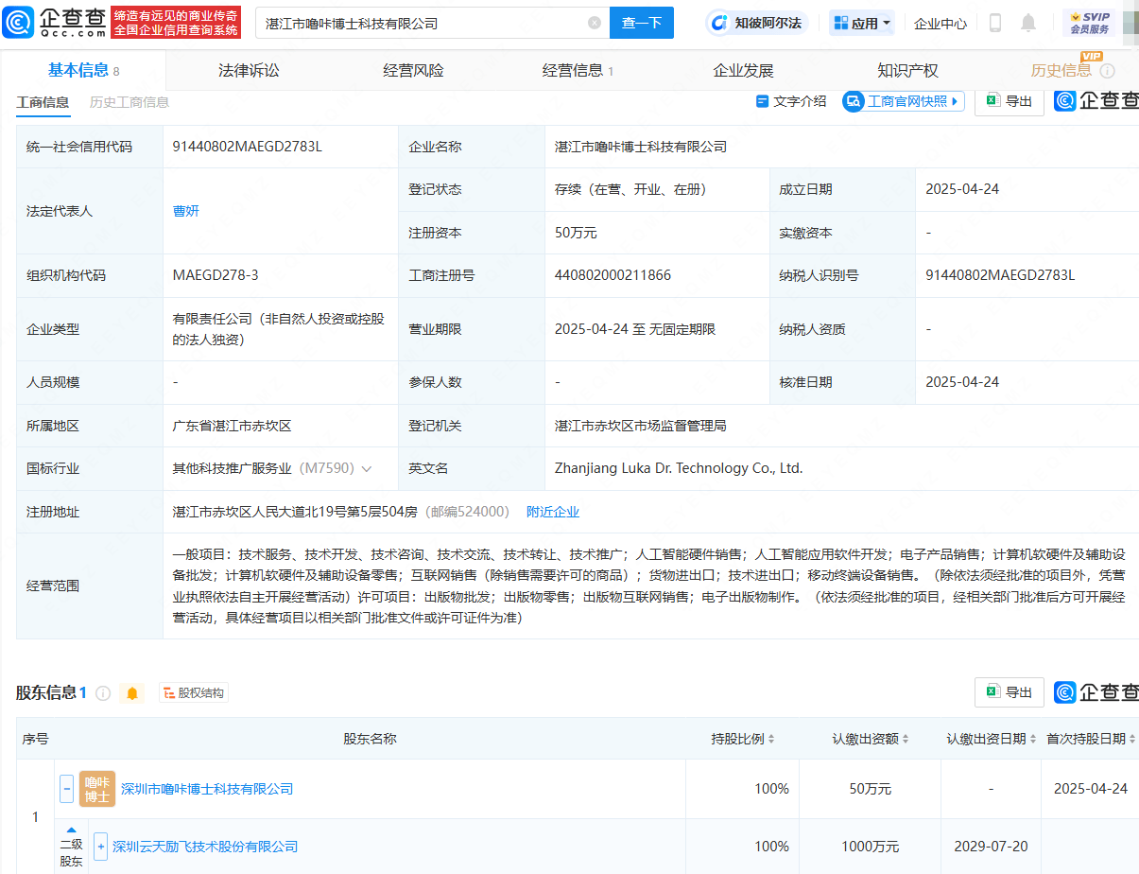Screen dimensions: 1139x874
Task: Export business info via 导出 in 工商信息
Action: pos(1010,101)
